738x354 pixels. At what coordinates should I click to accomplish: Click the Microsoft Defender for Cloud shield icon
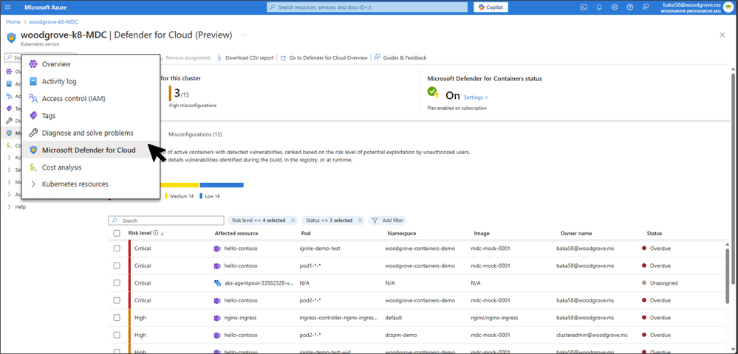pos(33,150)
